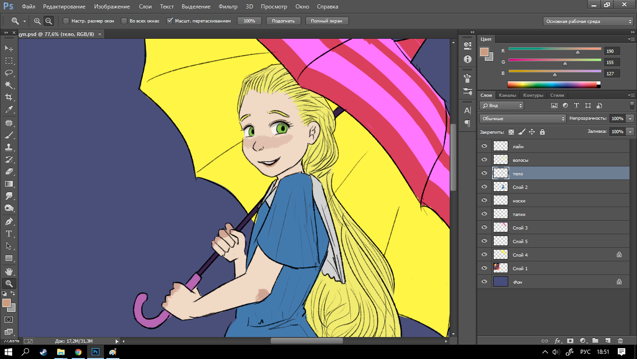This screenshot has height=359, width=637.
Task: Click the 'Полный экран' button
Action: pos(327,21)
